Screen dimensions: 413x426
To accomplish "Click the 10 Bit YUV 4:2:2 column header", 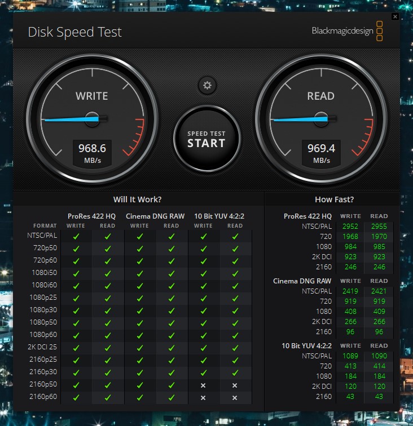I will tap(219, 216).
